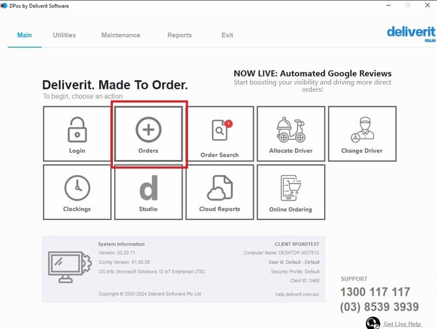
Task: Click the System Information heading
Action: click(x=121, y=244)
